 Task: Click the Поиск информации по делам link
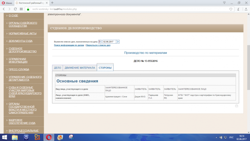click(x=69, y=45)
